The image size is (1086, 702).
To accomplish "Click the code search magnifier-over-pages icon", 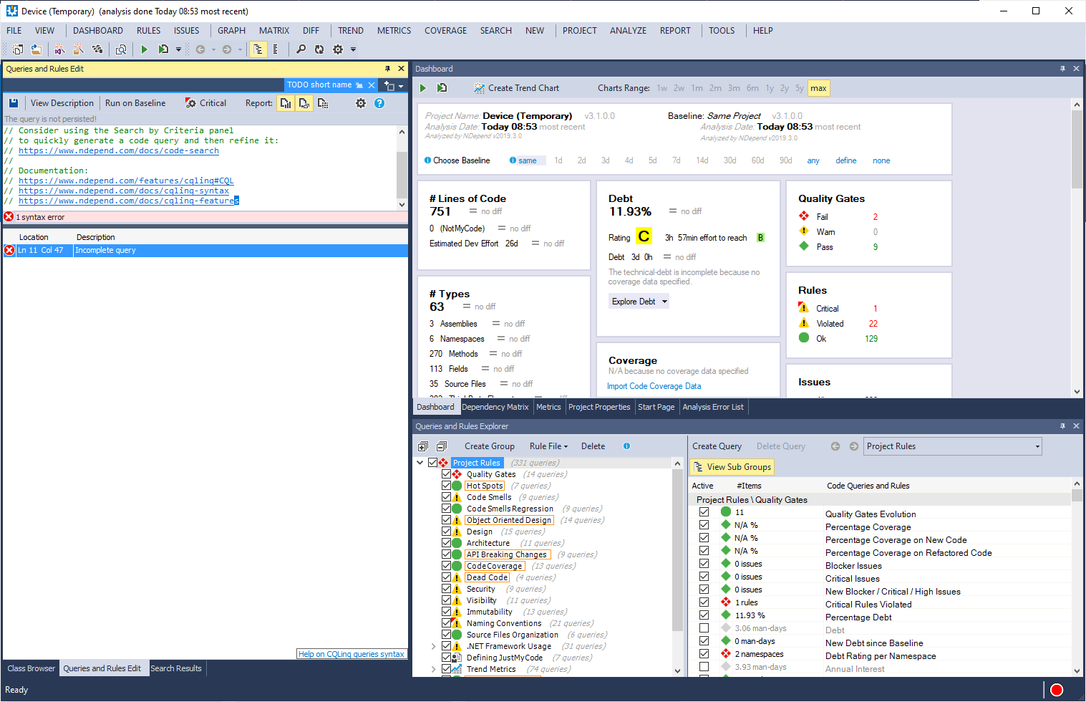I will 121,49.
